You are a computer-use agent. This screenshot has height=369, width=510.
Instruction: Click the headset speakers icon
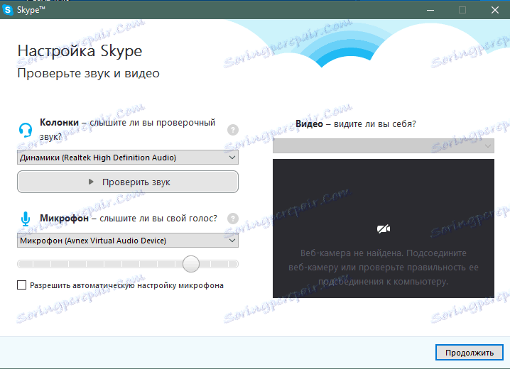[26, 130]
